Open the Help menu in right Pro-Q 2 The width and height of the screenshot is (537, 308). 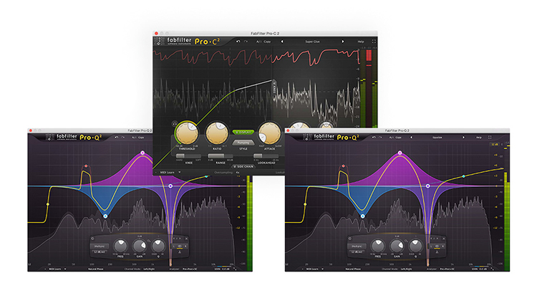[479, 138]
